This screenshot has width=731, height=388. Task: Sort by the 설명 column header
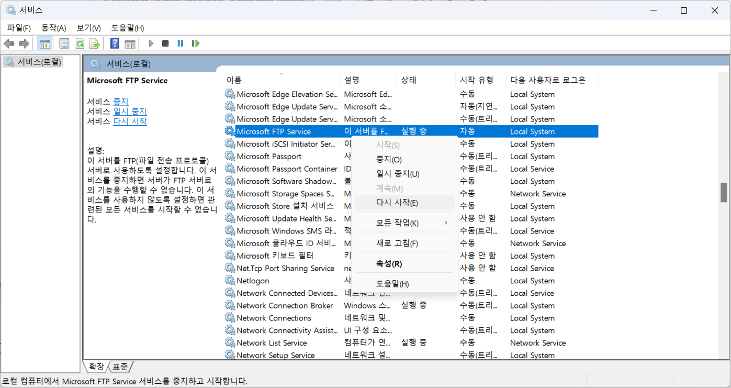[x=368, y=80]
